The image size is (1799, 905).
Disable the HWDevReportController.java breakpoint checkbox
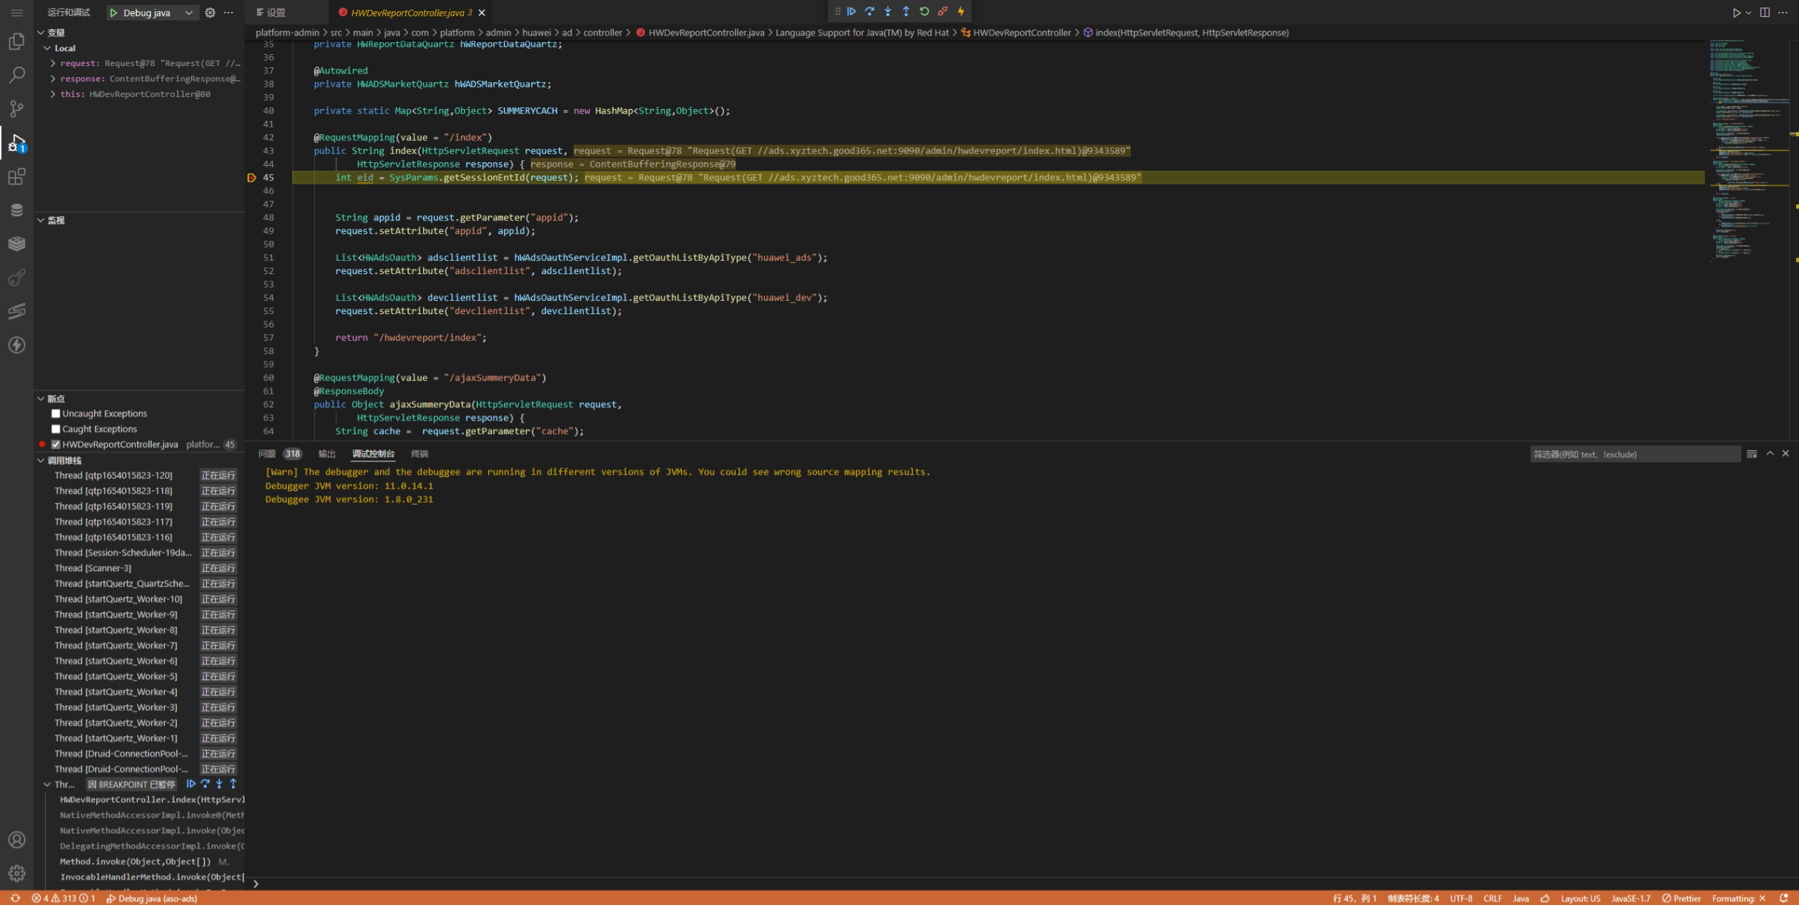click(56, 444)
